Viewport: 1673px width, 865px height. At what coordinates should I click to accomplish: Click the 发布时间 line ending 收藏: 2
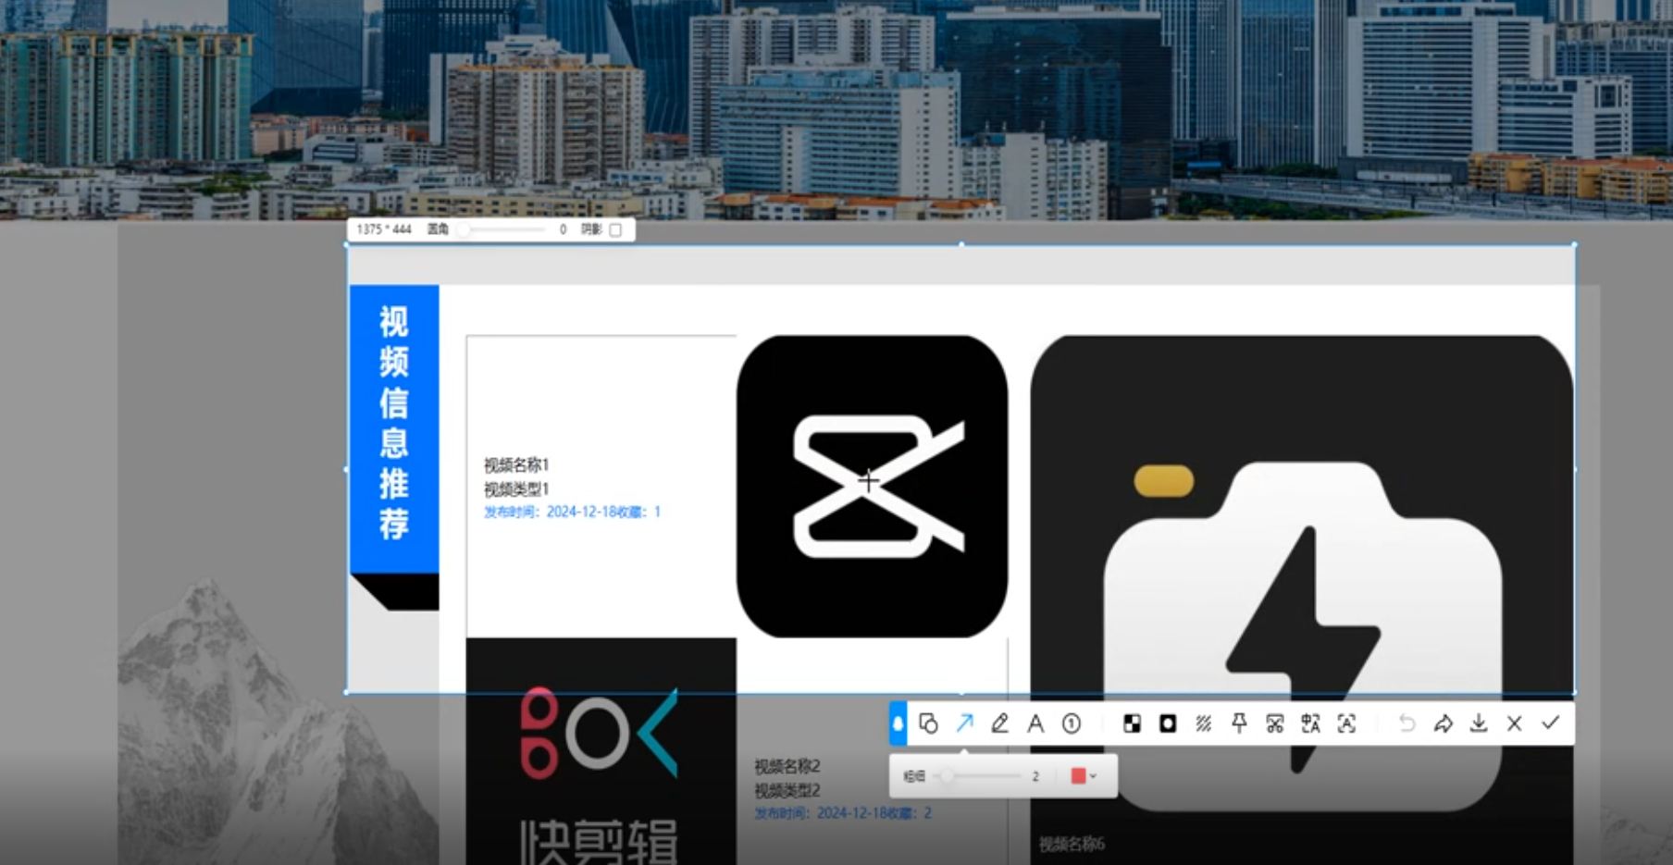[x=843, y=813]
